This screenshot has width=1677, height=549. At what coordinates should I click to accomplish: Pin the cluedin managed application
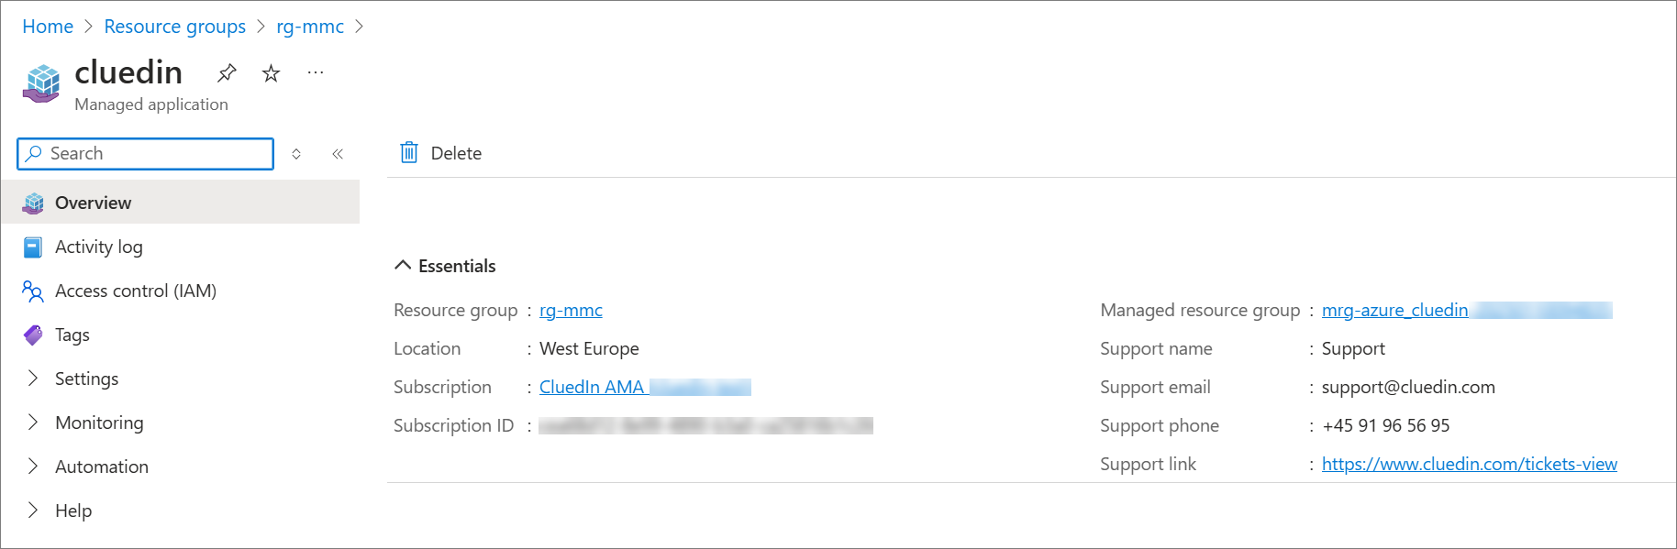(227, 72)
